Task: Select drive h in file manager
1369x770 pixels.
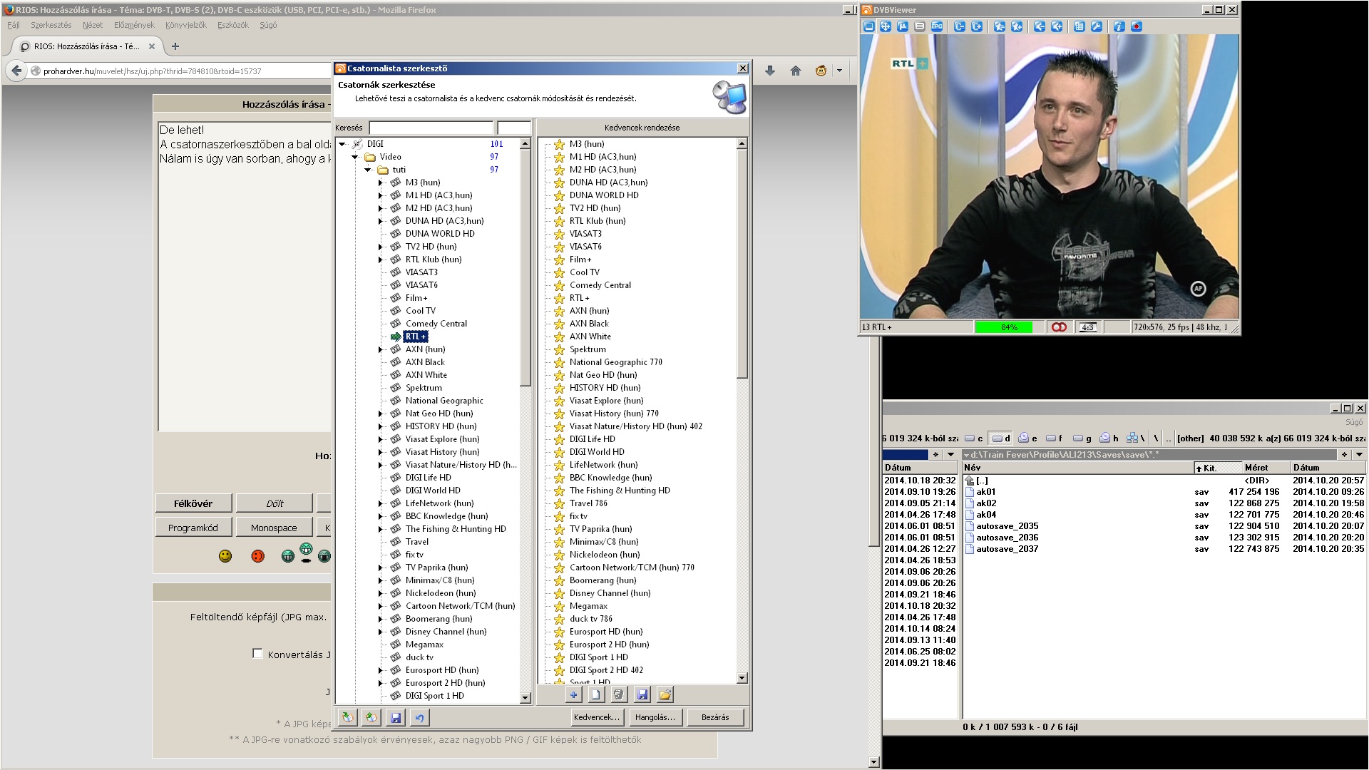Action: click(x=1109, y=438)
